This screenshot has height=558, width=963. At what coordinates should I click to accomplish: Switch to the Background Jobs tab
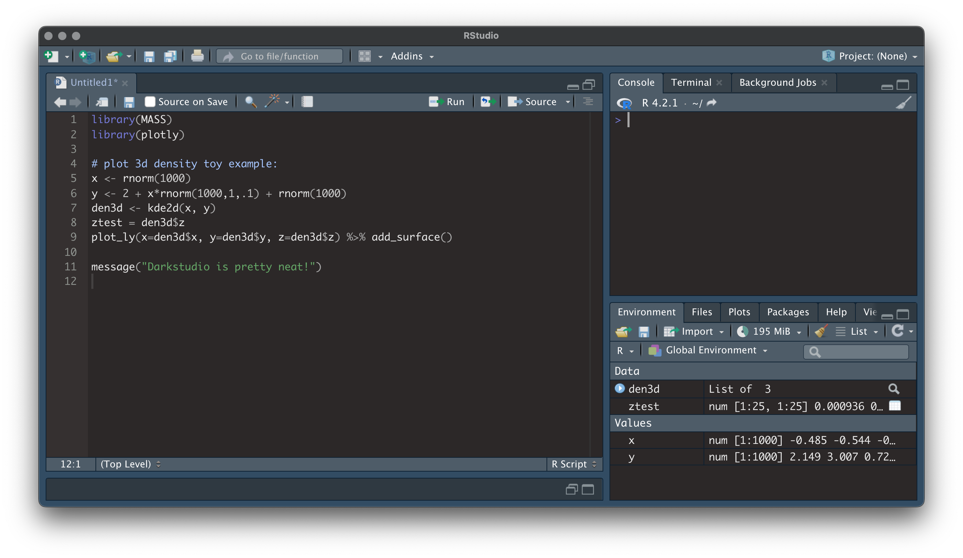click(777, 83)
